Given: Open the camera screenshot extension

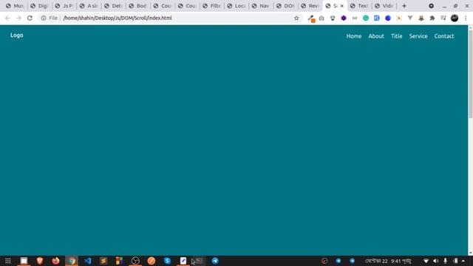Looking at the screenshot, I should coord(321,18).
